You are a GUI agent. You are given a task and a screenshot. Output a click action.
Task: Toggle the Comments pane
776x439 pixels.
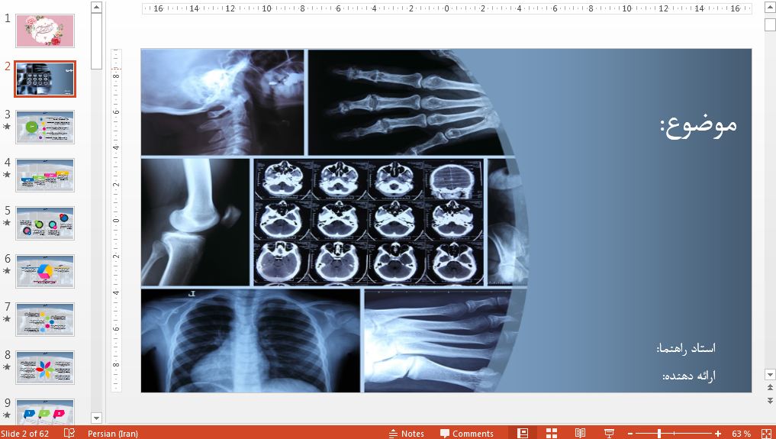click(x=467, y=433)
